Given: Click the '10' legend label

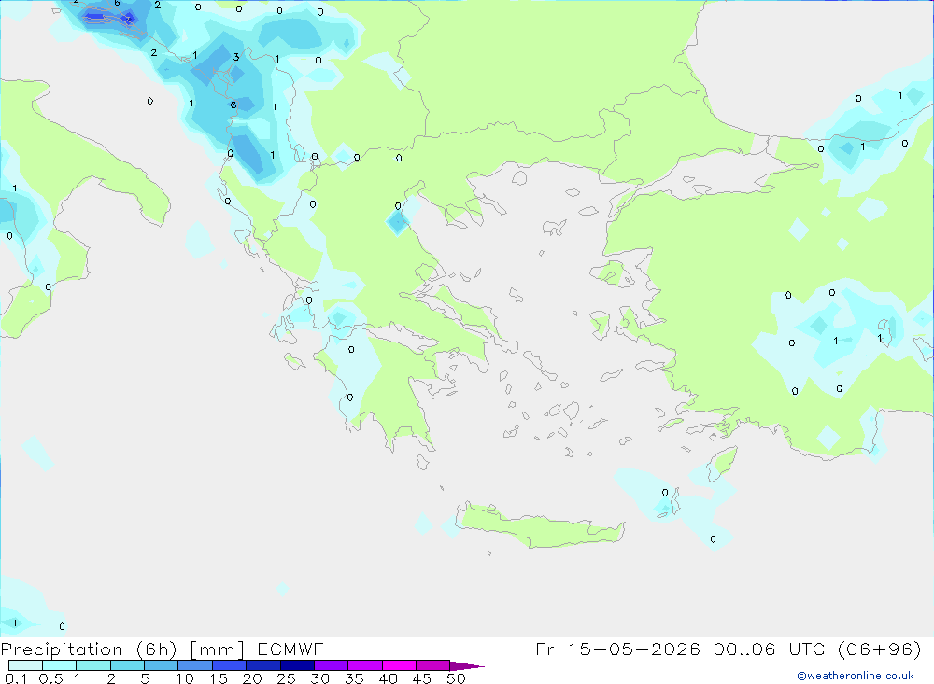Looking at the screenshot, I should (x=185, y=678).
